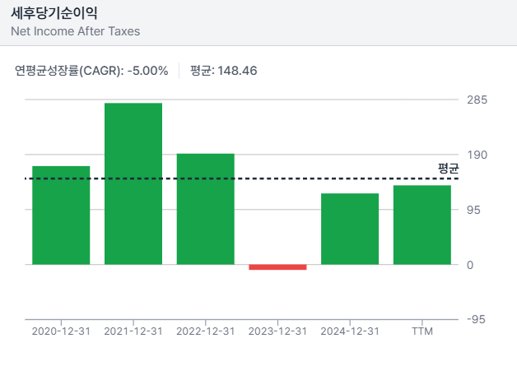Click the 2021-12-31 x-axis label
Image resolution: width=517 pixels, height=366 pixels.
(133, 331)
